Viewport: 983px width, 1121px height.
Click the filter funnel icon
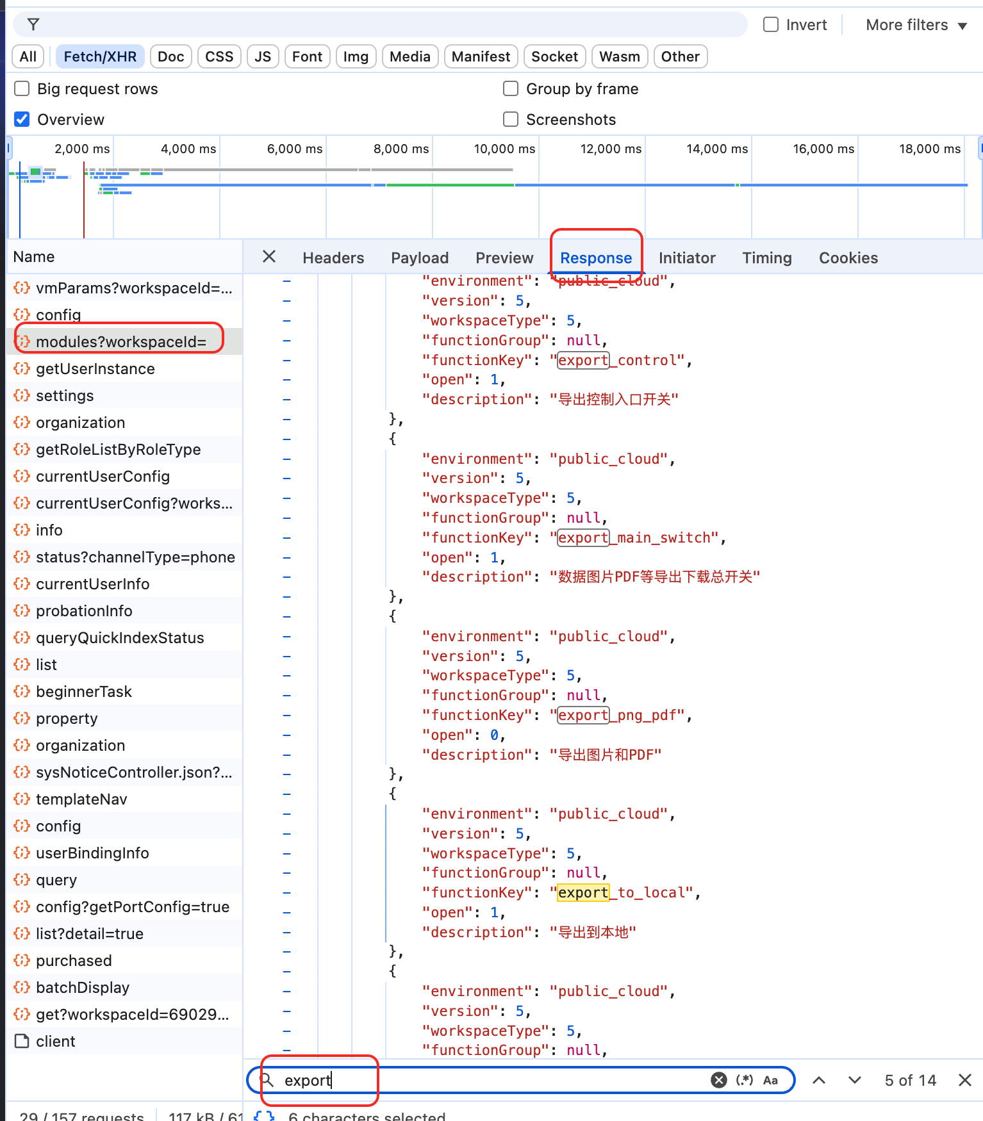33,25
